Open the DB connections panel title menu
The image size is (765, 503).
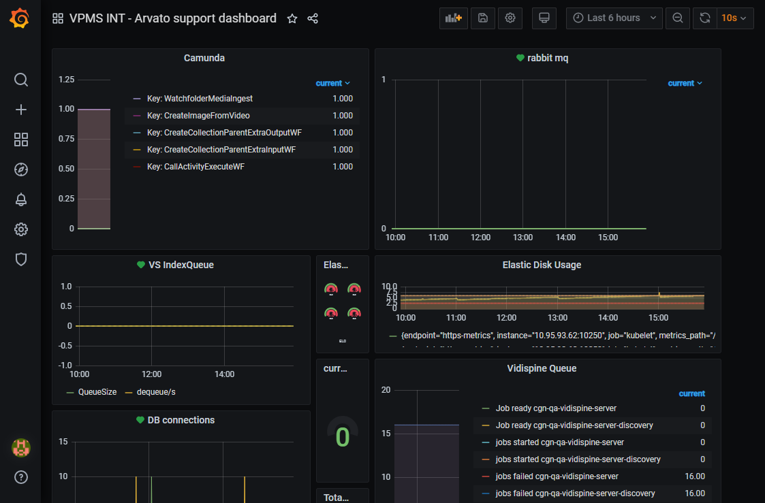pyautogui.click(x=181, y=420)
